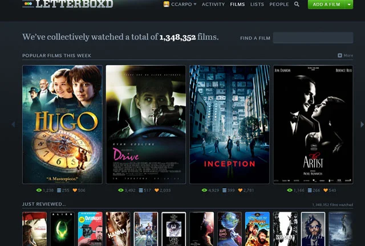The width and height of the screenshot is (365, 246).
Task: Click the likes heart icon under Inception
Action: coord(240,190)
